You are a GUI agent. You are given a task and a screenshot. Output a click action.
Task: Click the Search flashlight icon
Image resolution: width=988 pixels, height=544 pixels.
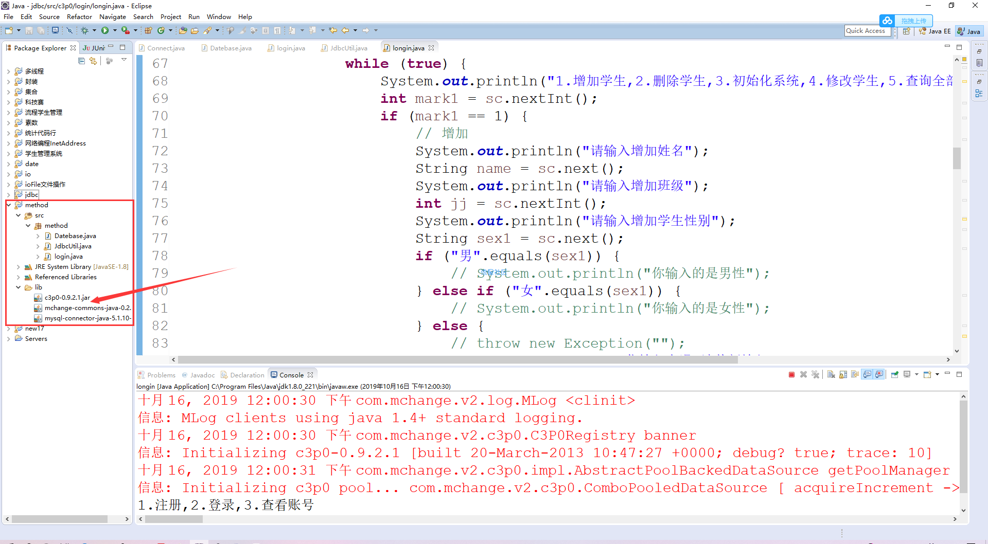(207, 31)
